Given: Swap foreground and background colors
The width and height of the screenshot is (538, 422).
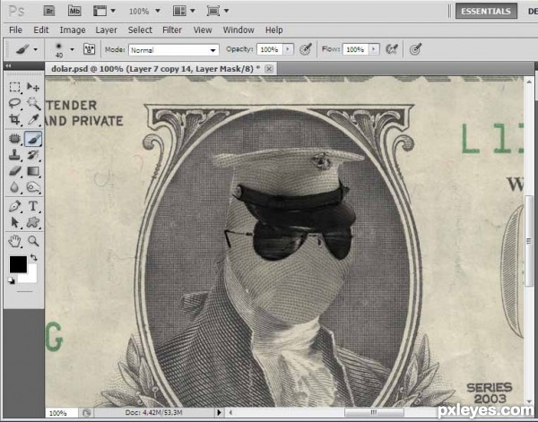Looking at the screenshot, I should click(34, 257).
